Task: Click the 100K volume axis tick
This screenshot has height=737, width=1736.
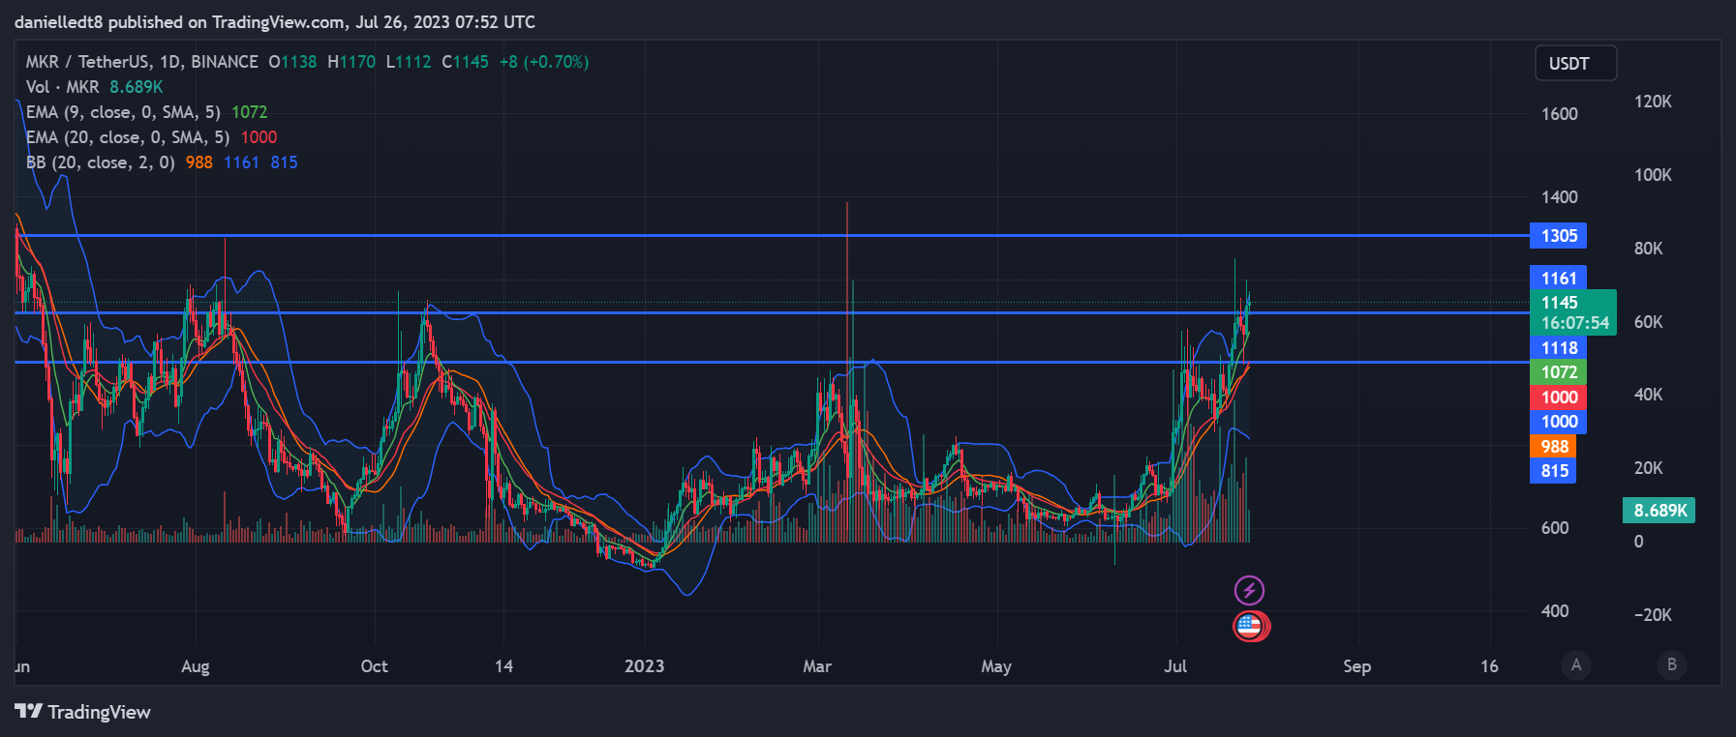Action: click(1653, 175)
